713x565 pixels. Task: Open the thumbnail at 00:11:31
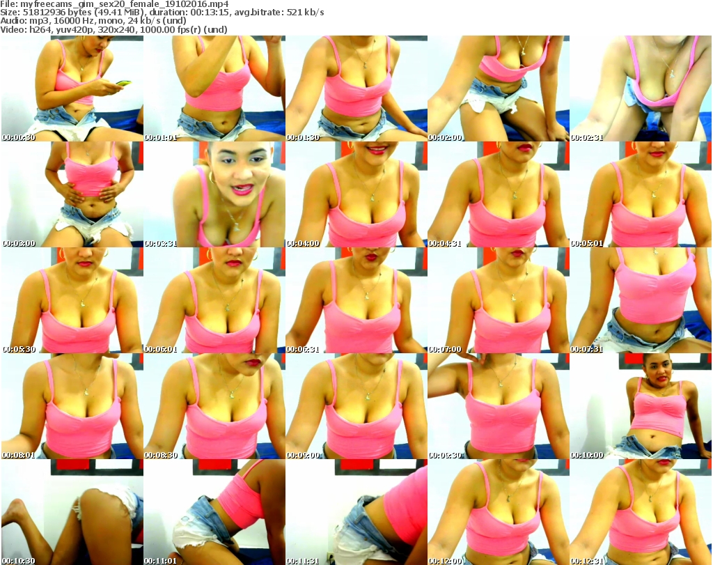pyautogui.click(x=356, y=512)
